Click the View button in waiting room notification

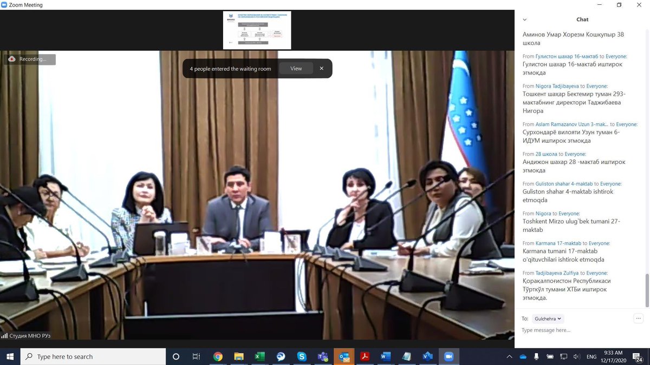(296, 69)
